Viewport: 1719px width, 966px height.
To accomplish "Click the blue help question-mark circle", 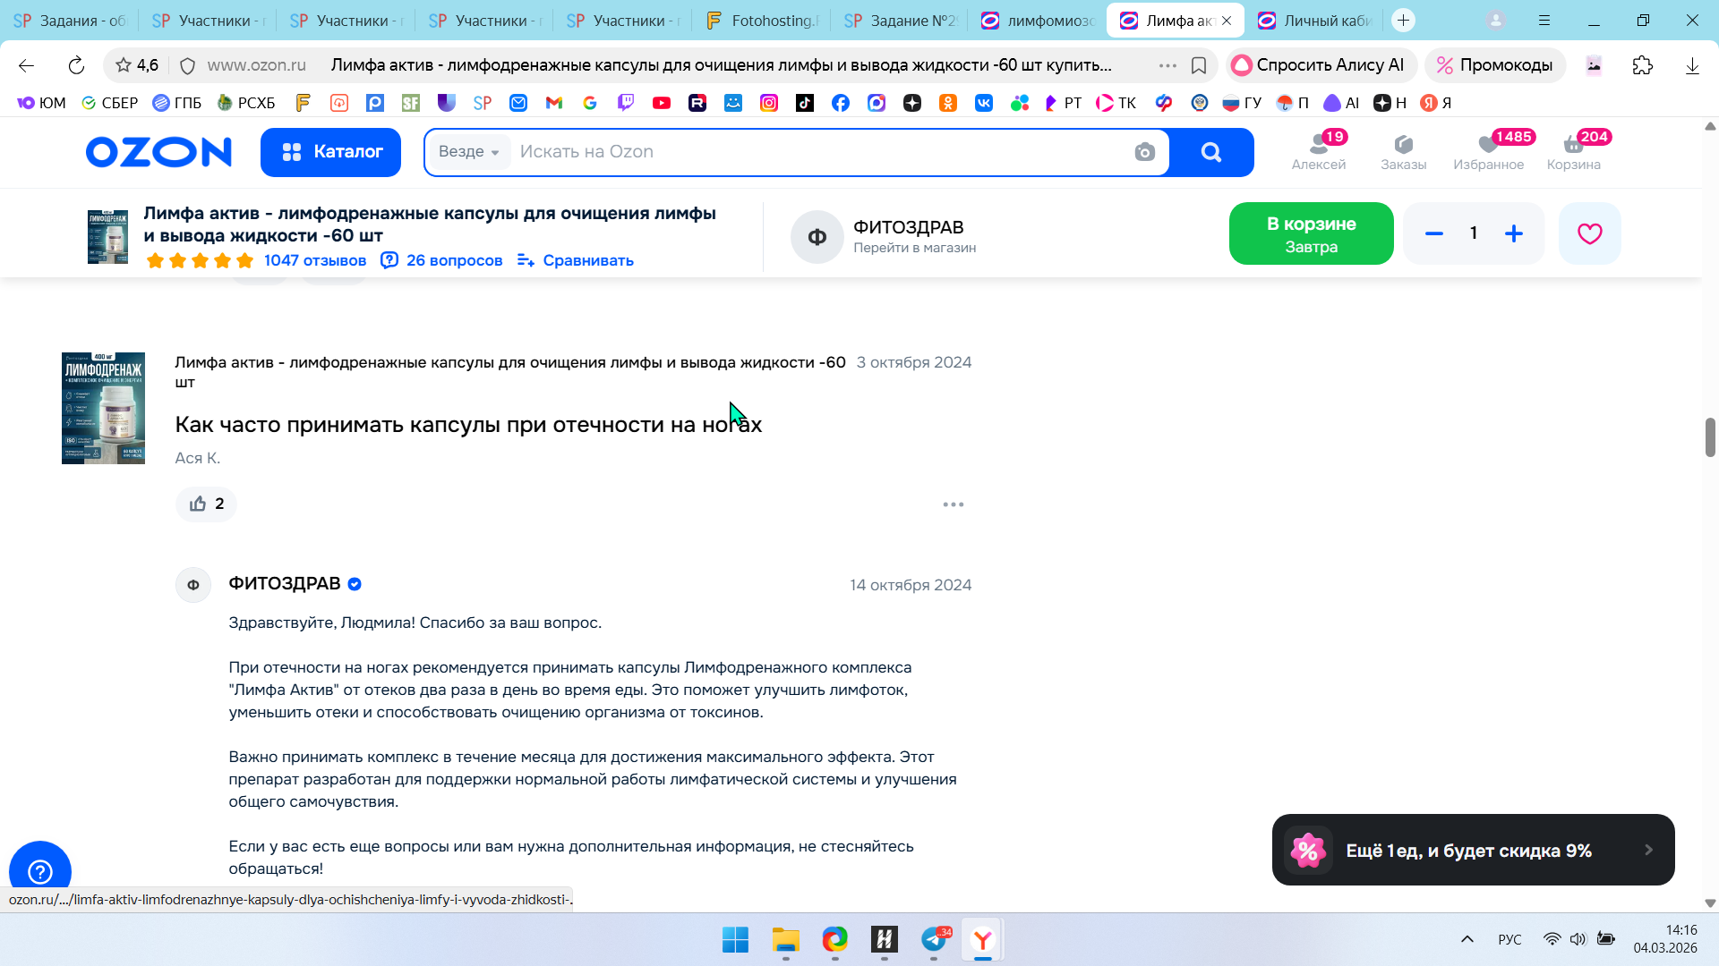I will click(x=39, y=870).
